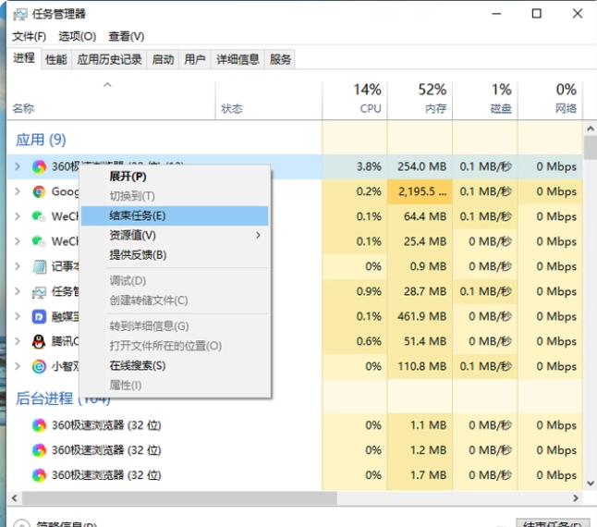Sort by the 网络 column header
Viewport: 597px width, 527px height.
550,100
